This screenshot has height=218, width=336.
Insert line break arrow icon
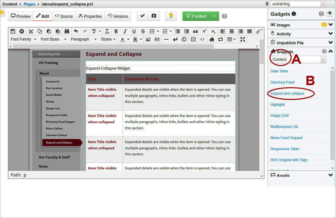(175, 39)
